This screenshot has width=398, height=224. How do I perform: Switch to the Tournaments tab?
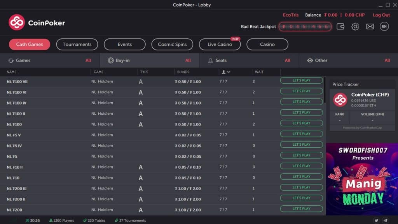click(x=77, y=44)
